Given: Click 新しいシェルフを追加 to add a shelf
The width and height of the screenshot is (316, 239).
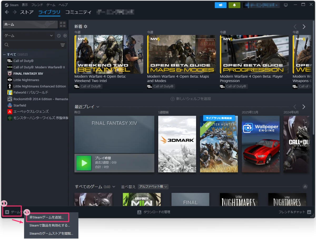Looking at the screenshot, I should pos(191,99).
